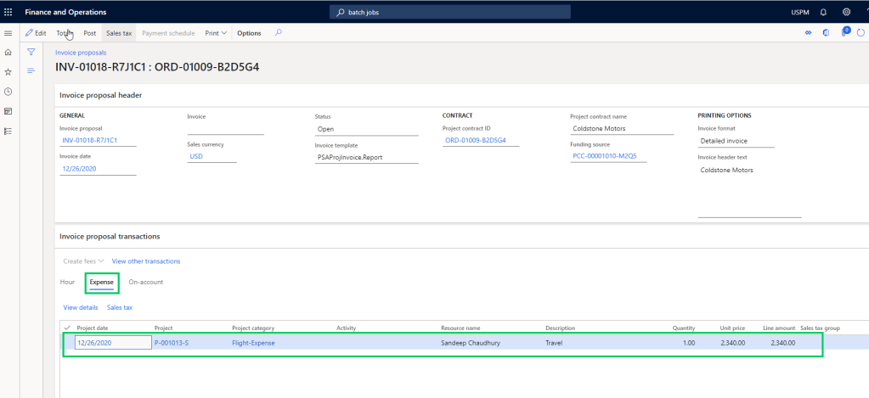The height and width of the screenshot is (398, 869).
Task: Click the filter funnel icon
Action: (x=31, y=52)
